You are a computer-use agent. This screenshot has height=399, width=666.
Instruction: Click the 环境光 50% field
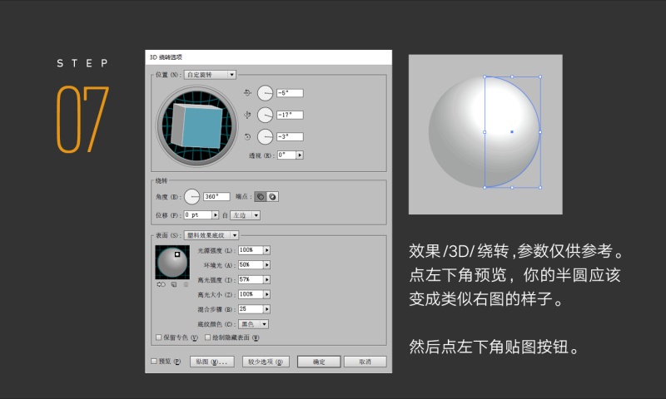pos(251,265)
